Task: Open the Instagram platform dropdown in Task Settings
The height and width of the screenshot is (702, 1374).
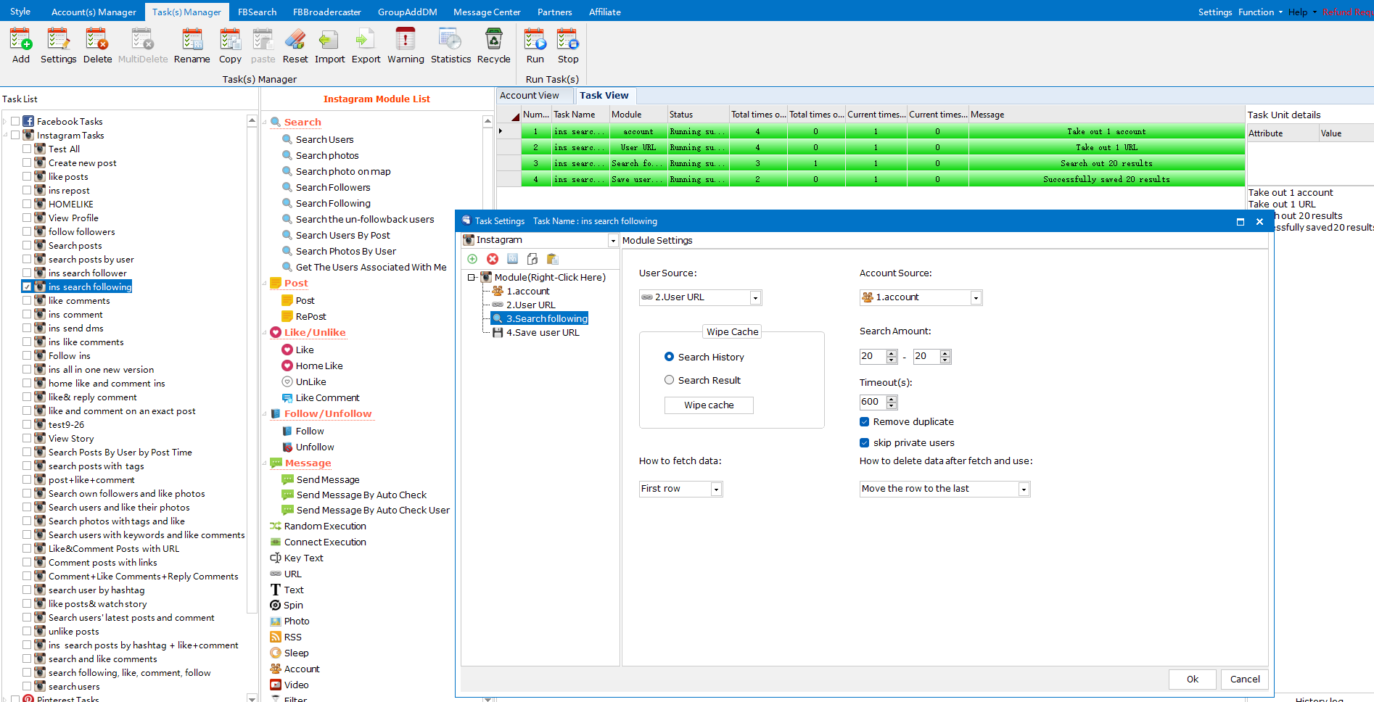Action: click(x=612, y=240)
